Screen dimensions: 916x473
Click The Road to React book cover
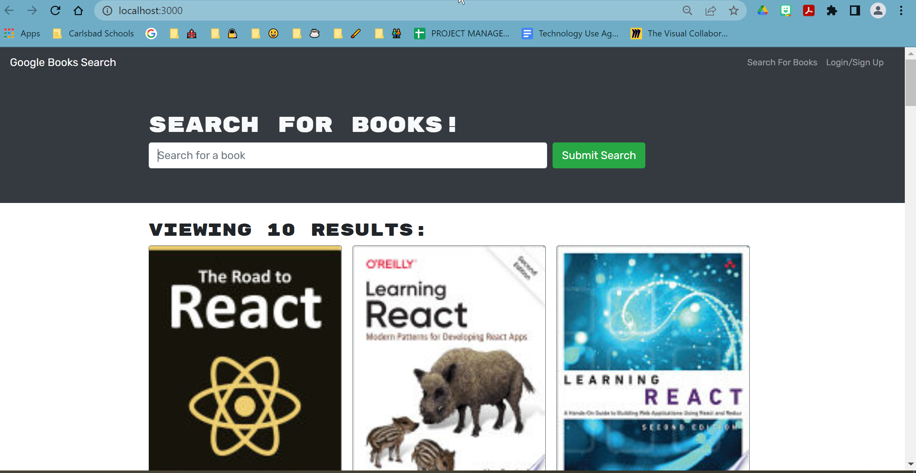245,359
